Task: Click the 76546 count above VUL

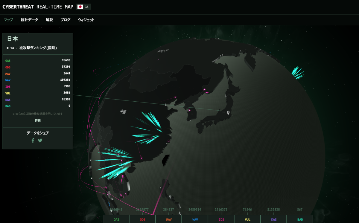Action: pos(247,210)
